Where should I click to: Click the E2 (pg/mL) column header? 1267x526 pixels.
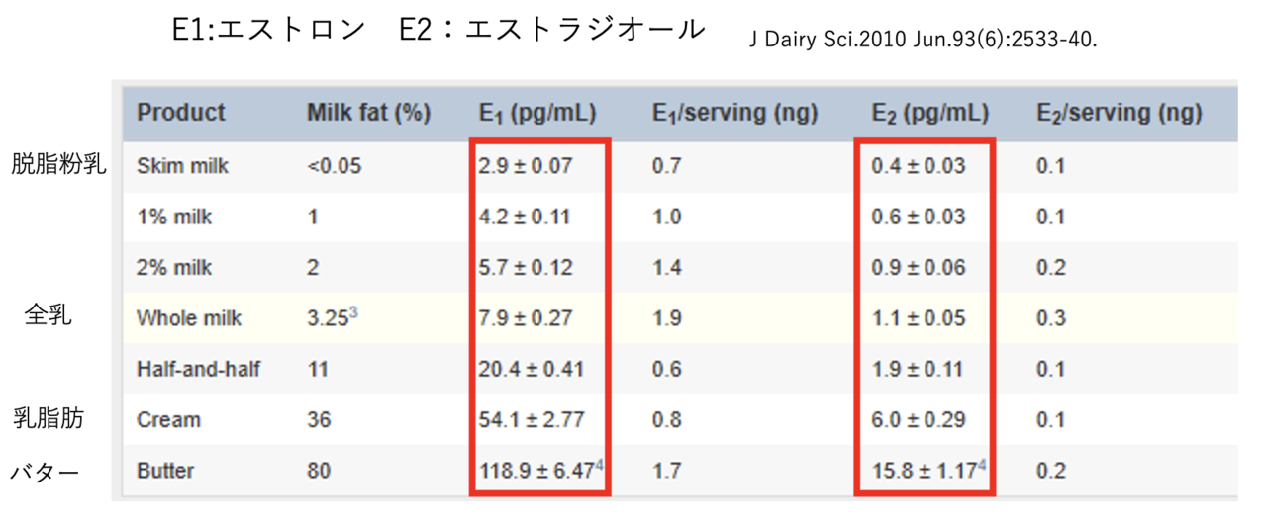[929, 114]
